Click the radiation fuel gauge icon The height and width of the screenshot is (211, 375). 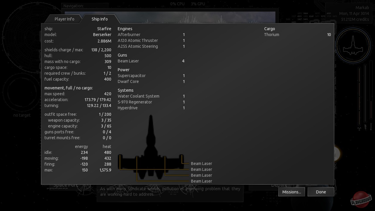[x=359, y=128]
